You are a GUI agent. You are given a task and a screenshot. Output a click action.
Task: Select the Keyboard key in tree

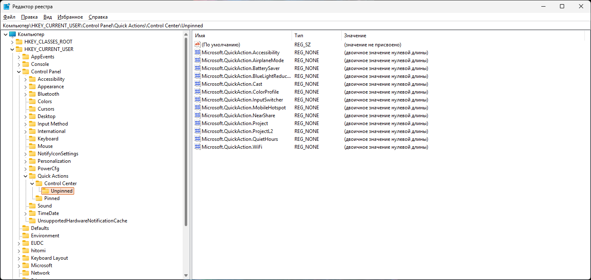pyautogui.click(x=48, y=139)
